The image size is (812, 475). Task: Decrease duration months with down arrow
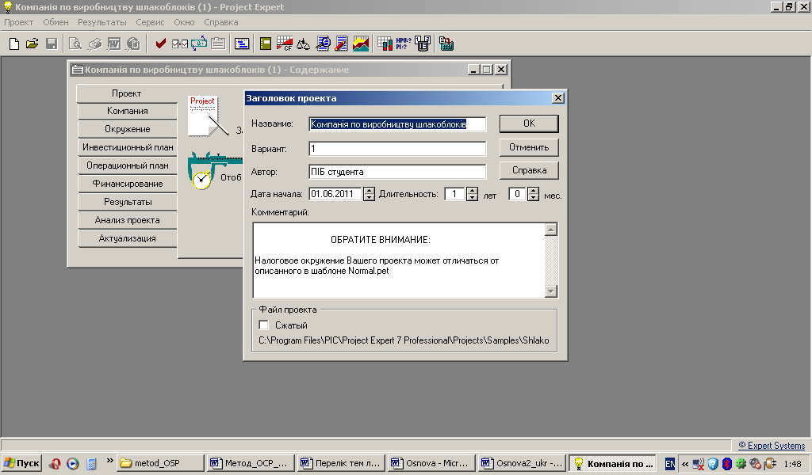click(534, 197)
